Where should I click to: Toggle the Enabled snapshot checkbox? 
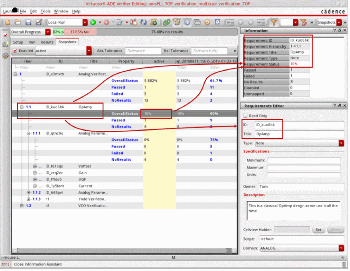pyautogui.click(x=15, y=51)
